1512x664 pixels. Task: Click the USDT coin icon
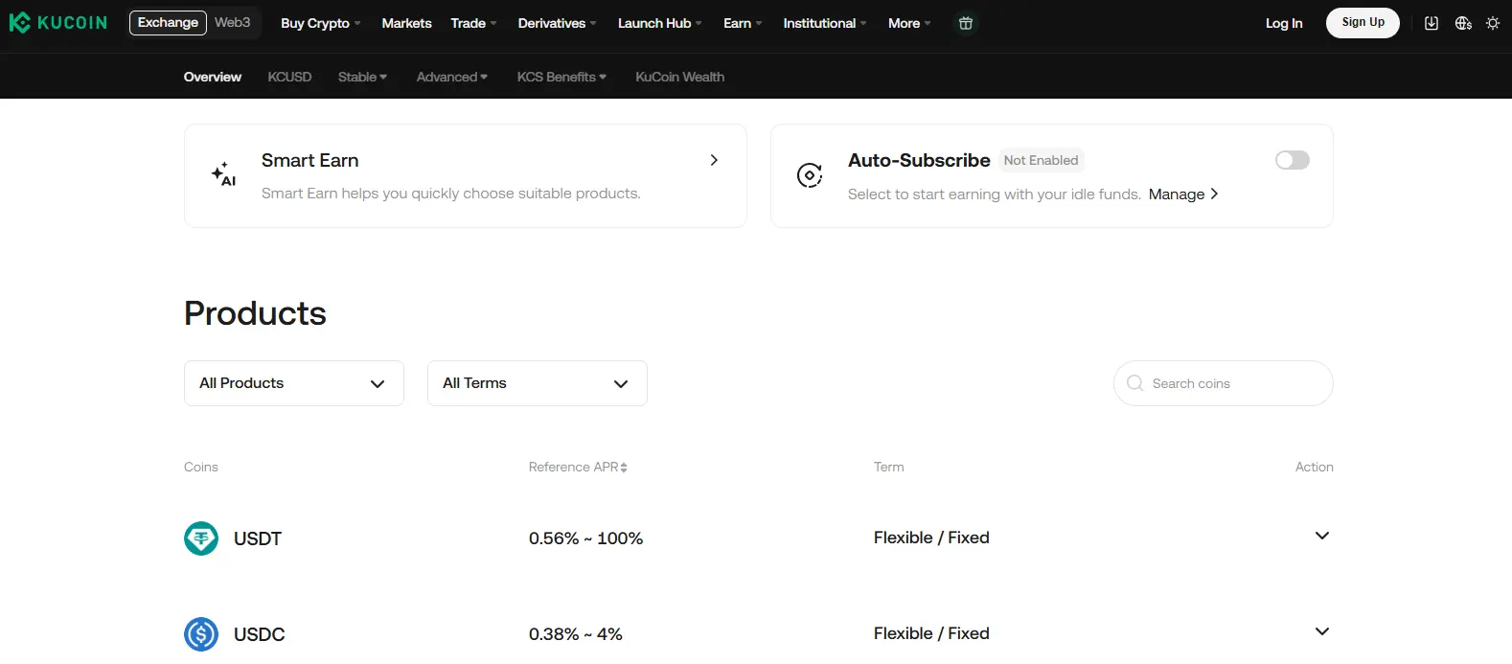click(201, 538)
